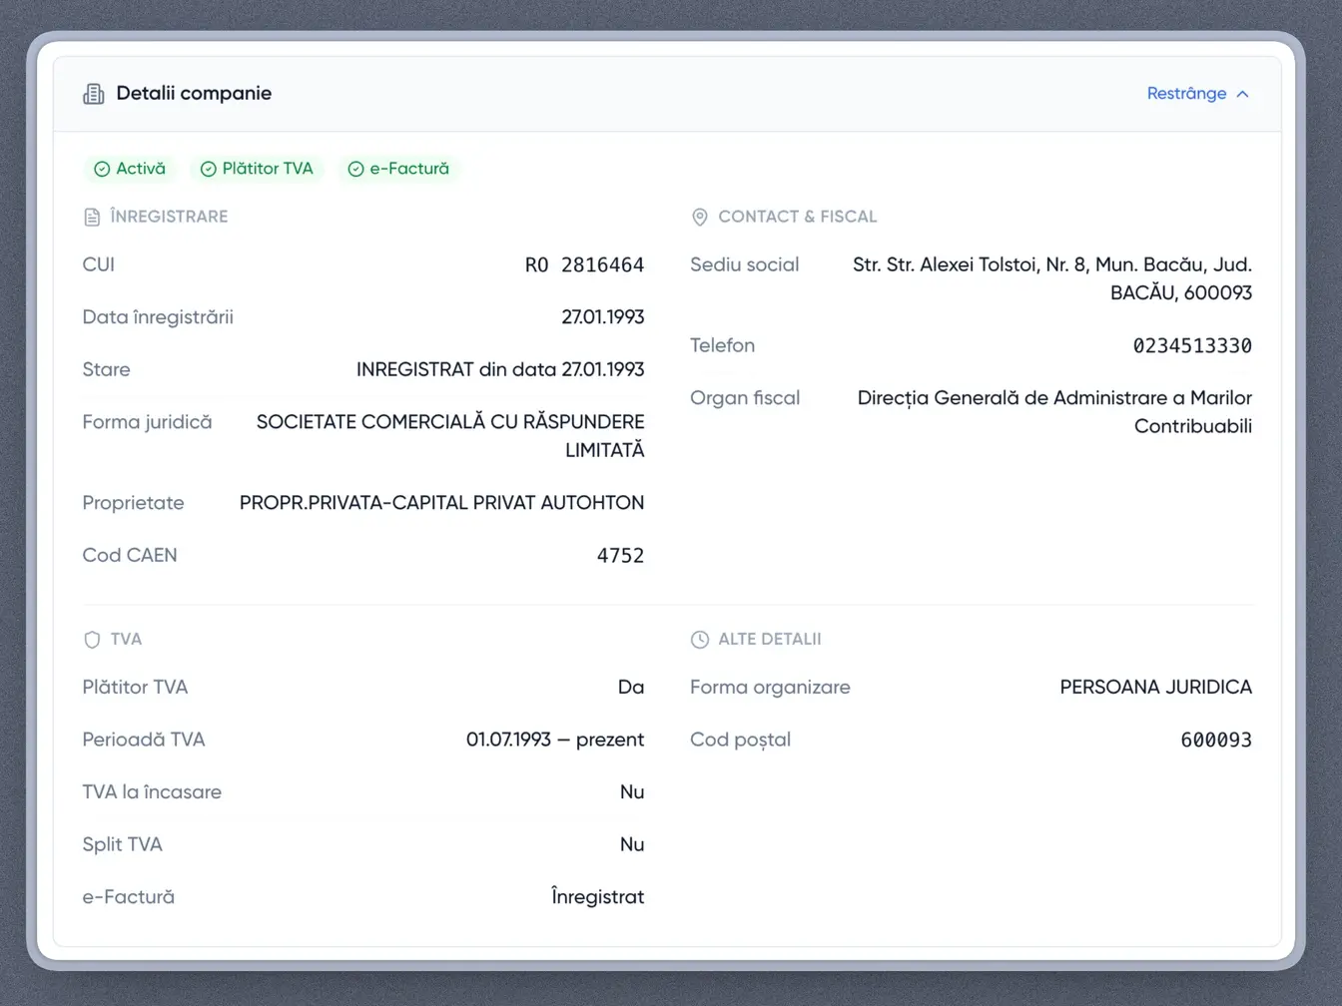
Task: Click the chevron-up arrow next to Restrânge
Action: click(x=1243, y=94)
